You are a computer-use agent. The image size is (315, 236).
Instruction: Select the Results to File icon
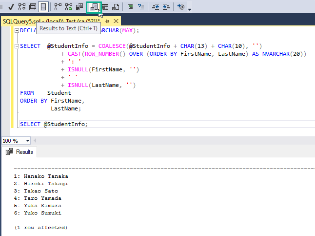[116, 7]
